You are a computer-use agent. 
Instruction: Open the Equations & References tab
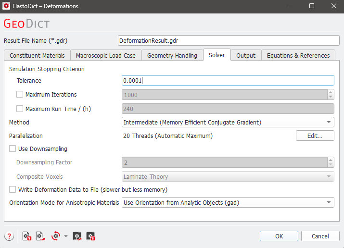point(298,55)
